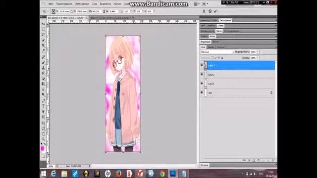Click the rotation angle input field
317x178 pixels.
[x=126, y=11]
